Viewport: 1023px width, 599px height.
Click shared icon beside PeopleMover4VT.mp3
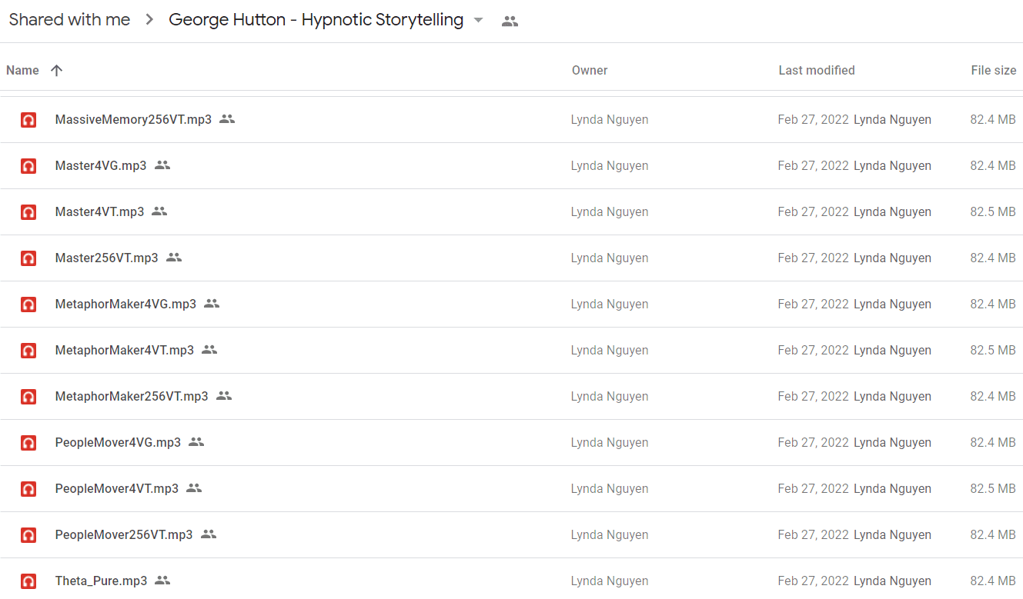click(194, 488)
